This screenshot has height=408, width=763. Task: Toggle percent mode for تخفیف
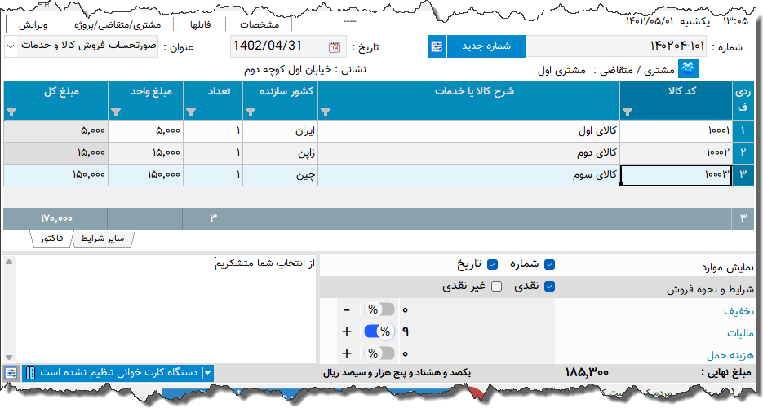point(379,309)
